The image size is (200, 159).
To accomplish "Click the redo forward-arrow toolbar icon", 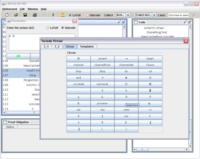I will (x=53, y=15).
